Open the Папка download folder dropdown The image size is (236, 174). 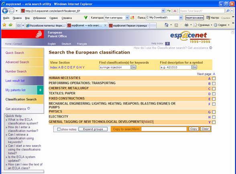tap(181, 18)
